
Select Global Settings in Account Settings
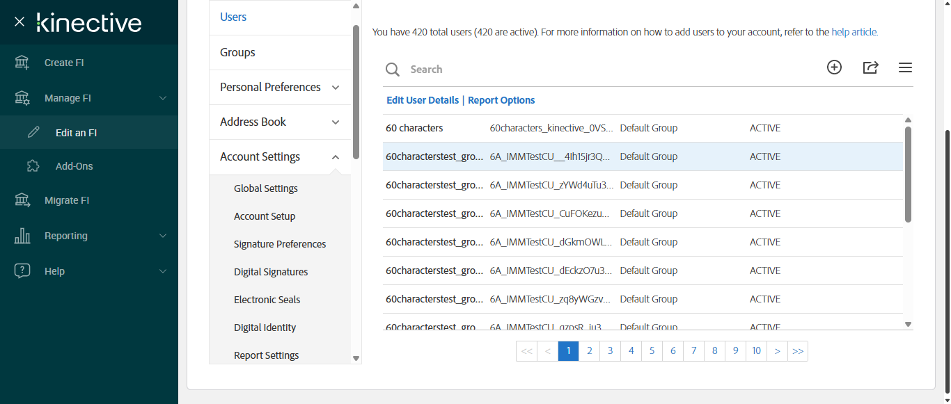tap(265, 188)
